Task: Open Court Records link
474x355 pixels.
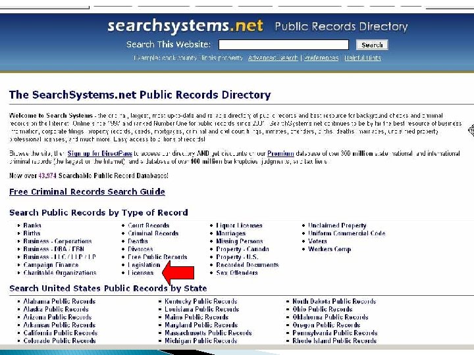Action: click(148, 225)
